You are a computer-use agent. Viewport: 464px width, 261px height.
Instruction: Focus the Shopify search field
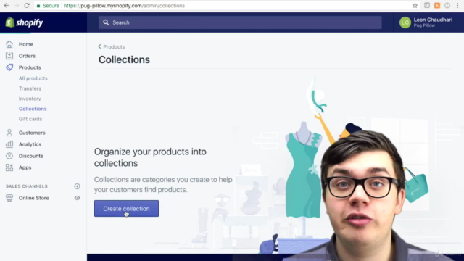[x=240, y=22]
